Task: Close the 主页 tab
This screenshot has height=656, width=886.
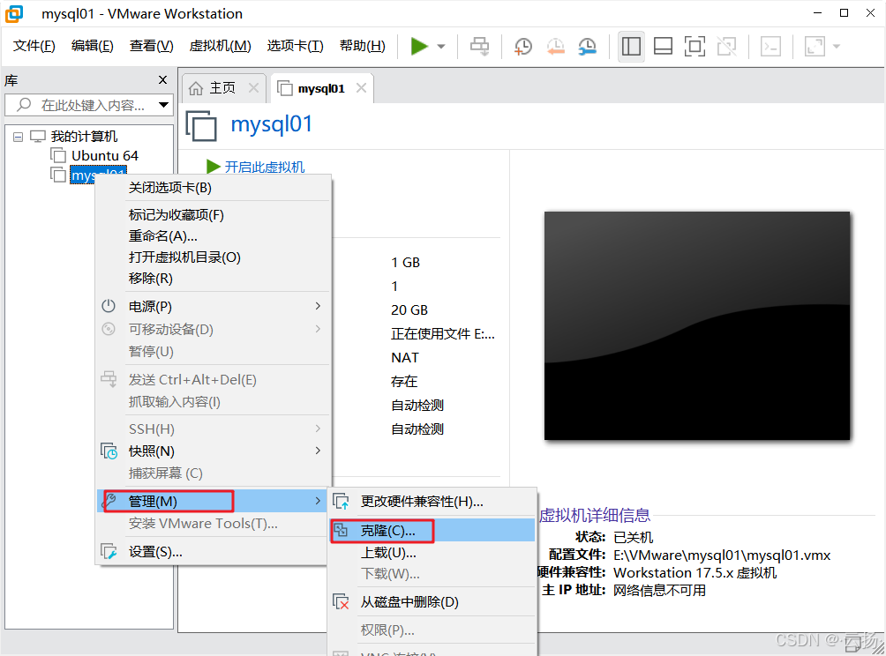Action: coord(253,88)
